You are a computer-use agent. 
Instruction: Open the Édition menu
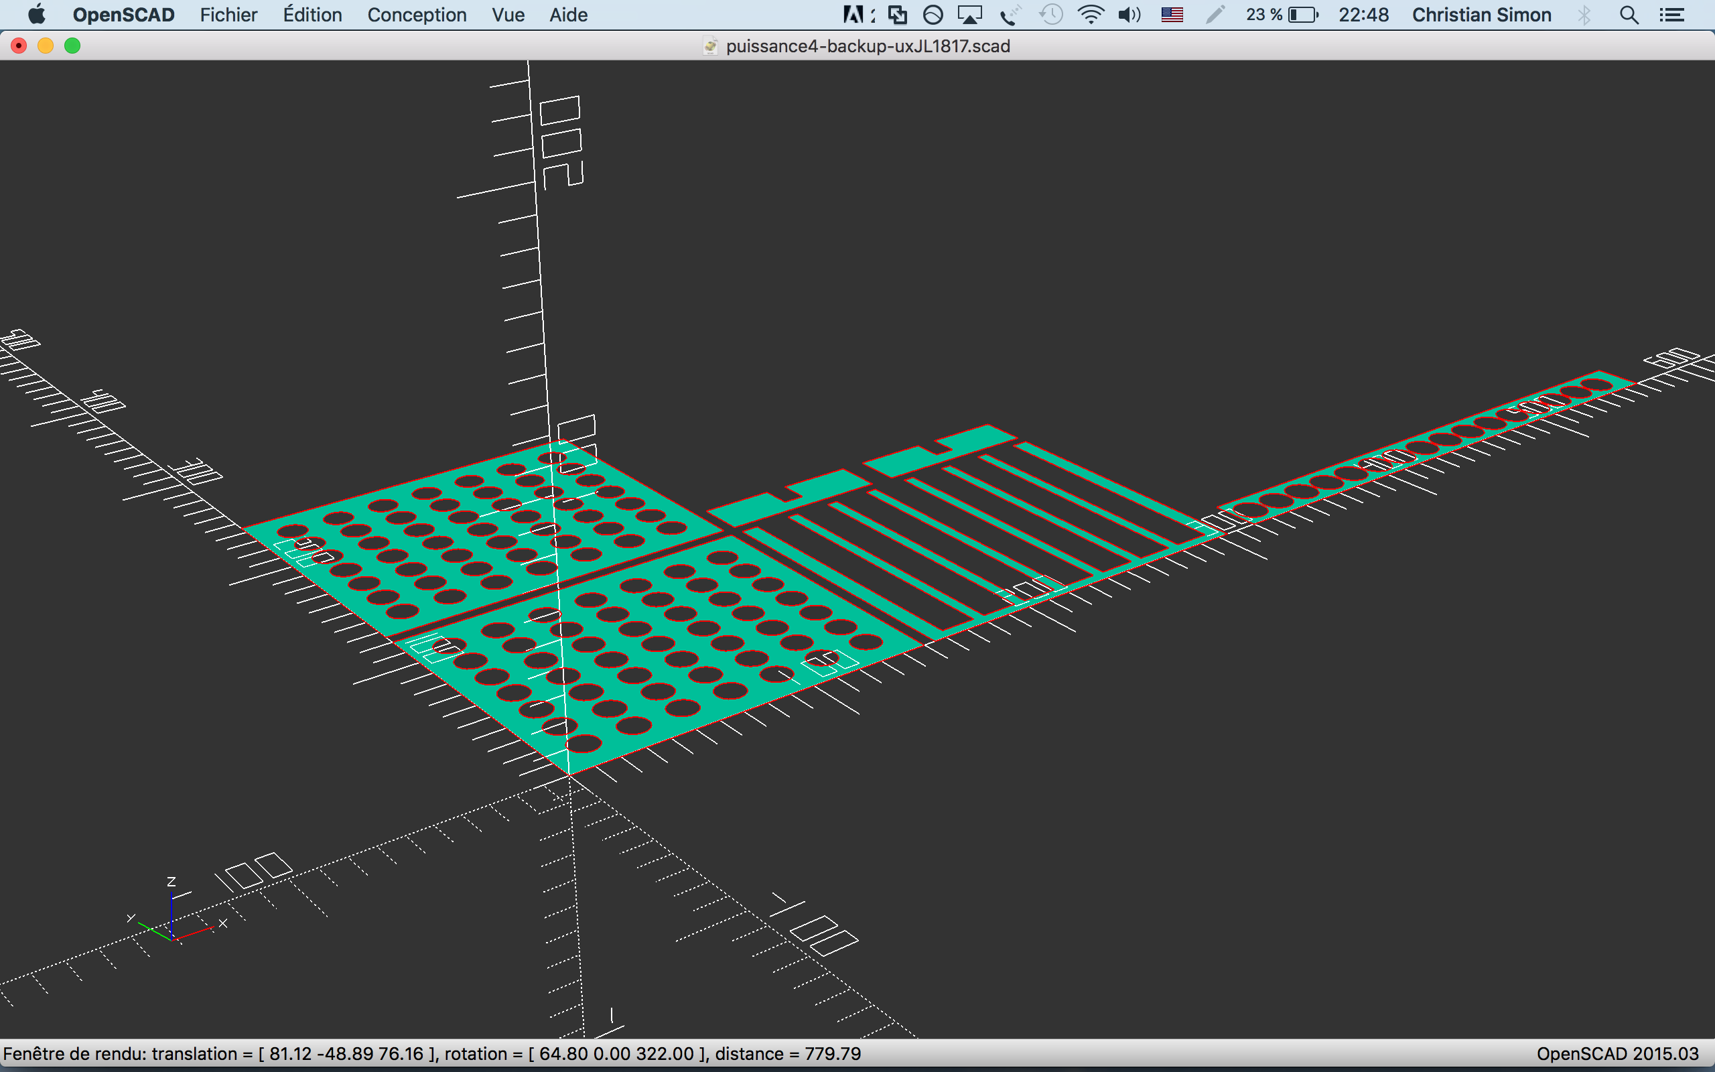pyautogui.click(x=312, y=15)
